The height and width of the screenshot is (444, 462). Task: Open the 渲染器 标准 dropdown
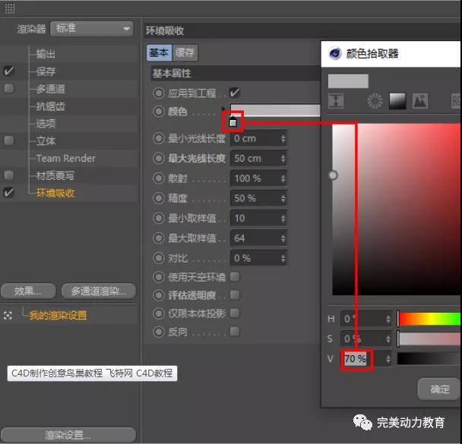(91, 29)
